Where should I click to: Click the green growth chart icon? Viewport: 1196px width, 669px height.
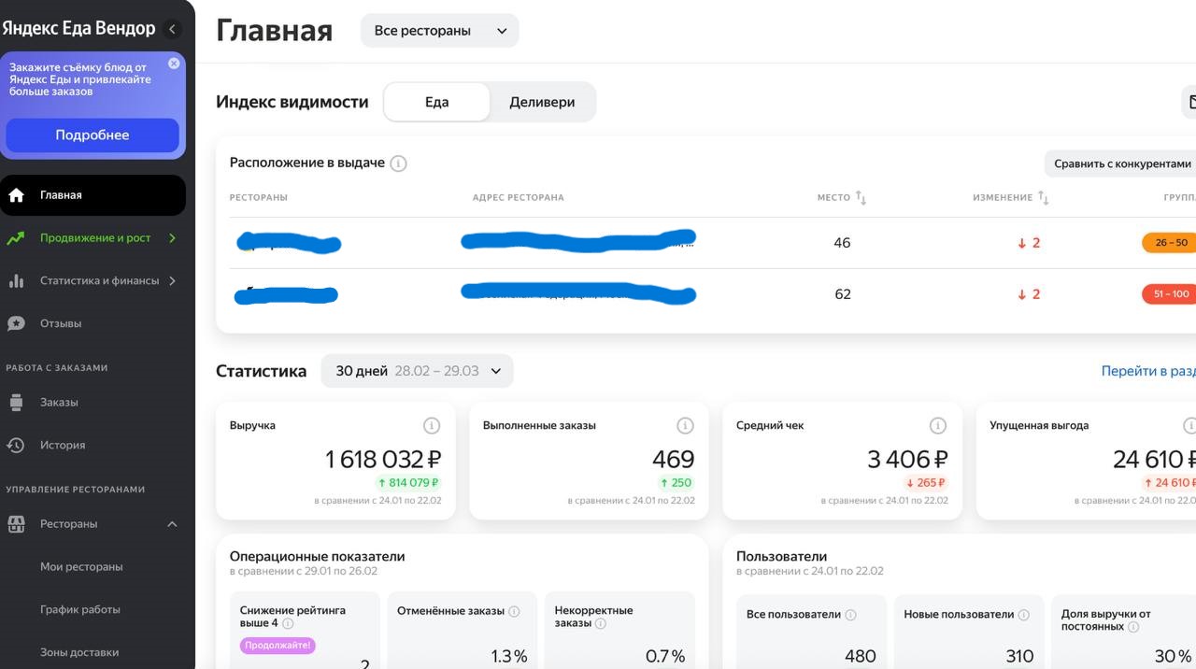(16, 238)
